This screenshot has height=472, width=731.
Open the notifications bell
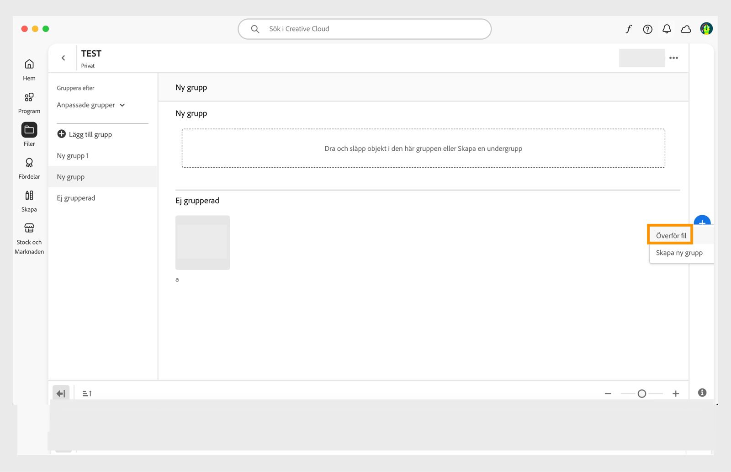coord(667,29)
